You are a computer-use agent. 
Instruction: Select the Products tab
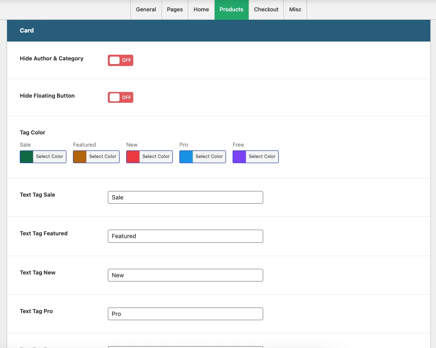pyautogui.click(x=231, y=9)
